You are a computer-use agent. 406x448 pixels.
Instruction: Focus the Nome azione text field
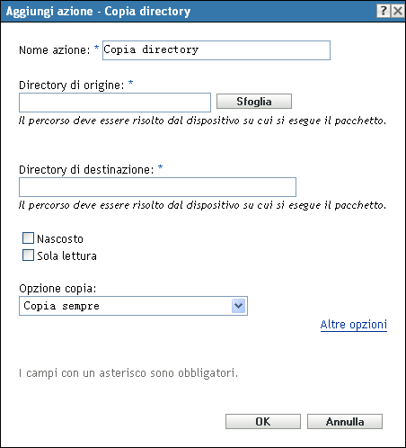216,50
